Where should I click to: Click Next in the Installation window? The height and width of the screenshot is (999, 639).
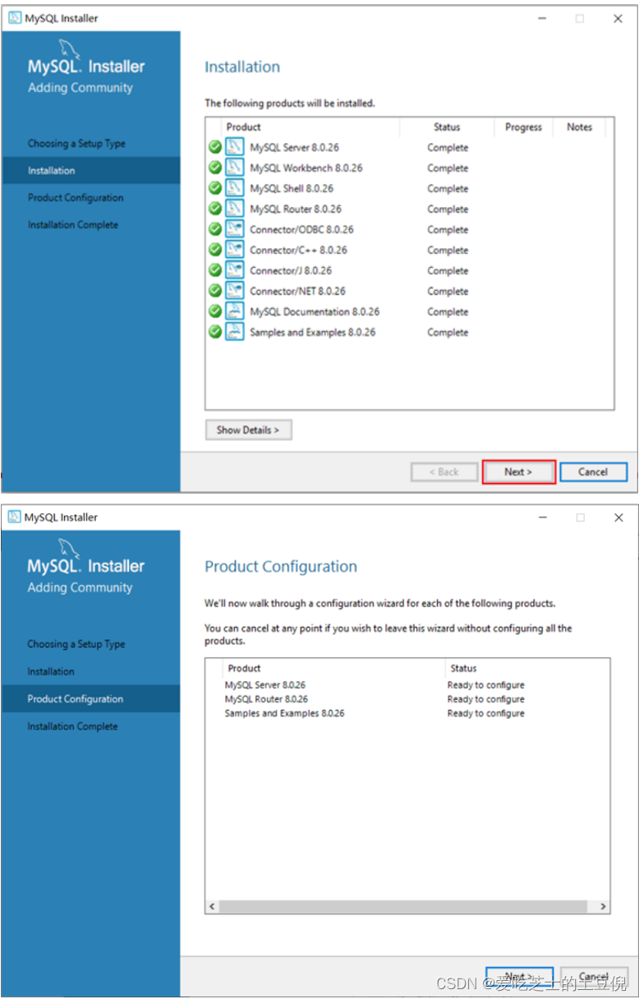coord(518,472)
